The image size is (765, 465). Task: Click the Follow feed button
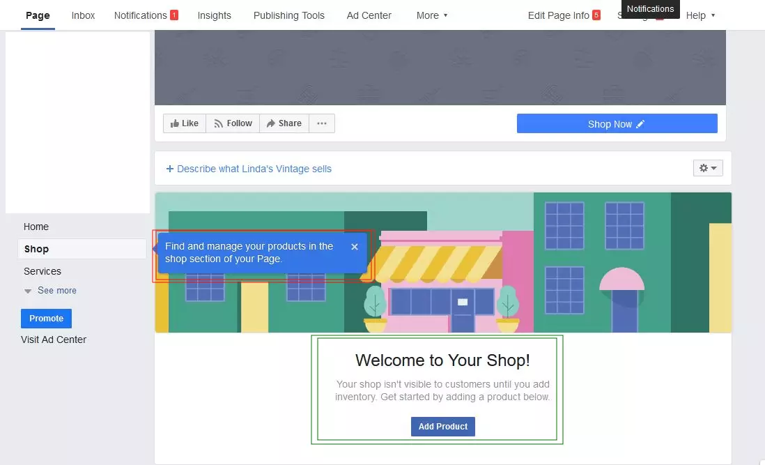pos(233,123)
